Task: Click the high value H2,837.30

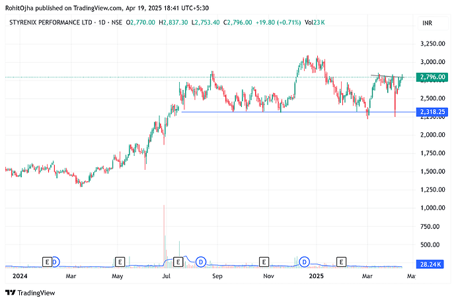Action: (x=173, y=22)
